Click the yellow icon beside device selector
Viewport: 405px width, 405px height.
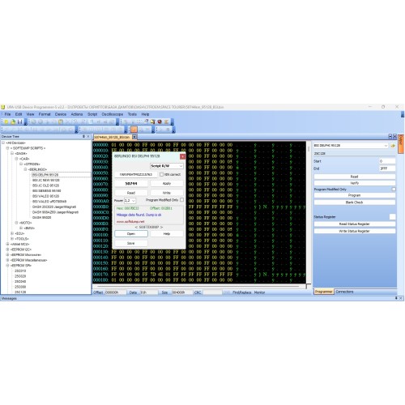pos(393,146)
